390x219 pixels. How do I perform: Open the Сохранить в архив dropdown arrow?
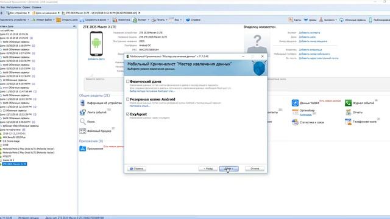[108, 20]
